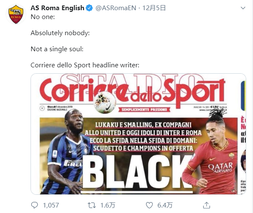Click the BLACK headline in image
Viewport: 253px width, 213px height.
137,172
